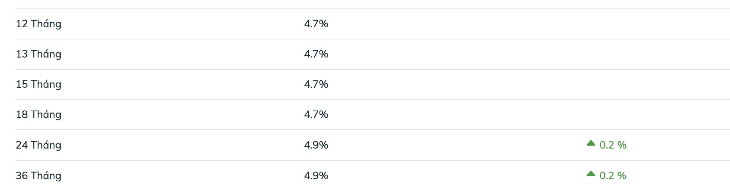Viewport: 730px width, 188px height.
Task: Select the 12 Tháng term label
Action: [38, 24]
